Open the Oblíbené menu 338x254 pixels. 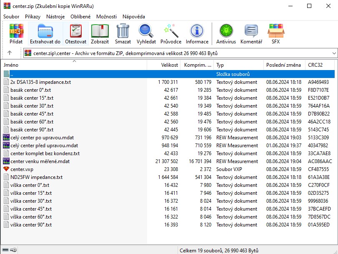[80, 17]
